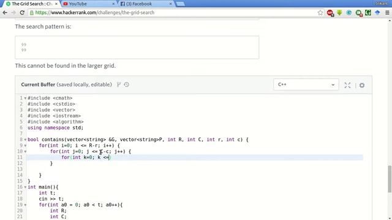Click the Srikant profile name button
This screenshot has width=392, height=220.
[382, 4]
